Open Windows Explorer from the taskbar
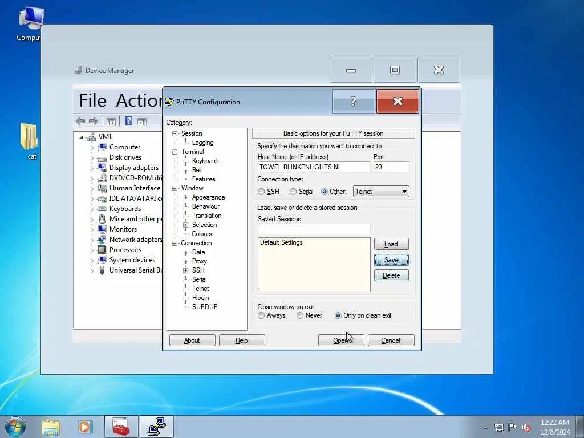 tap(51, 427)
